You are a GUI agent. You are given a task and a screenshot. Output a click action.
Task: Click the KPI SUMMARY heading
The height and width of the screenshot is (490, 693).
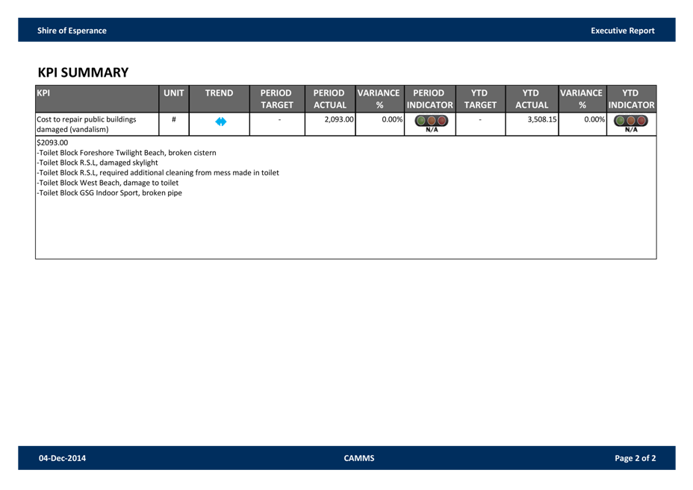click(x=83, y=72)
